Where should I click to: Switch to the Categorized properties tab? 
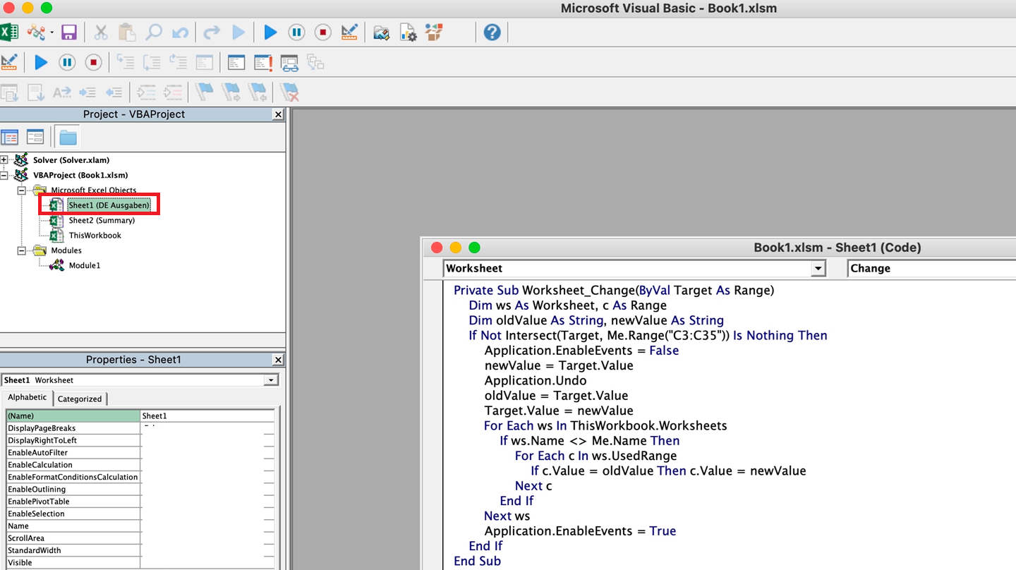tap(80, 399)
